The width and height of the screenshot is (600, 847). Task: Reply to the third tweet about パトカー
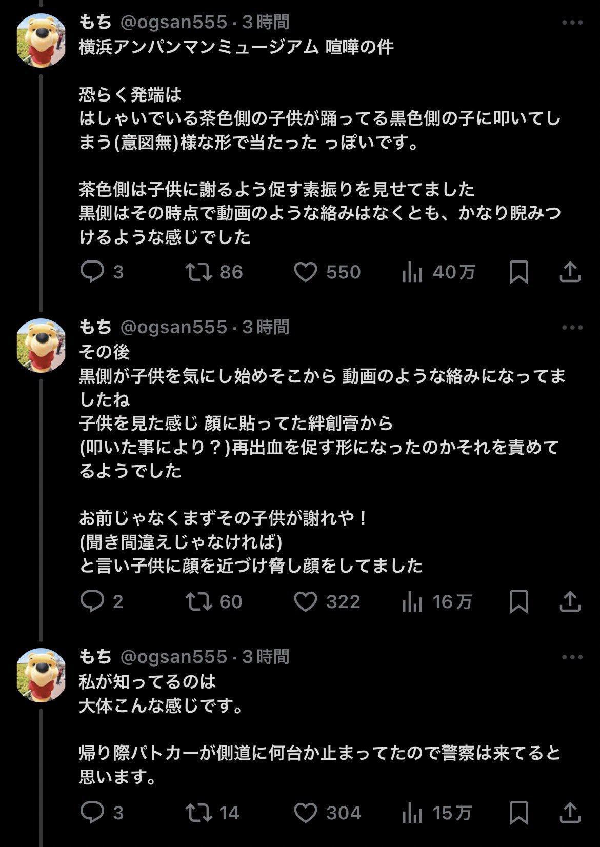(93, 813)
